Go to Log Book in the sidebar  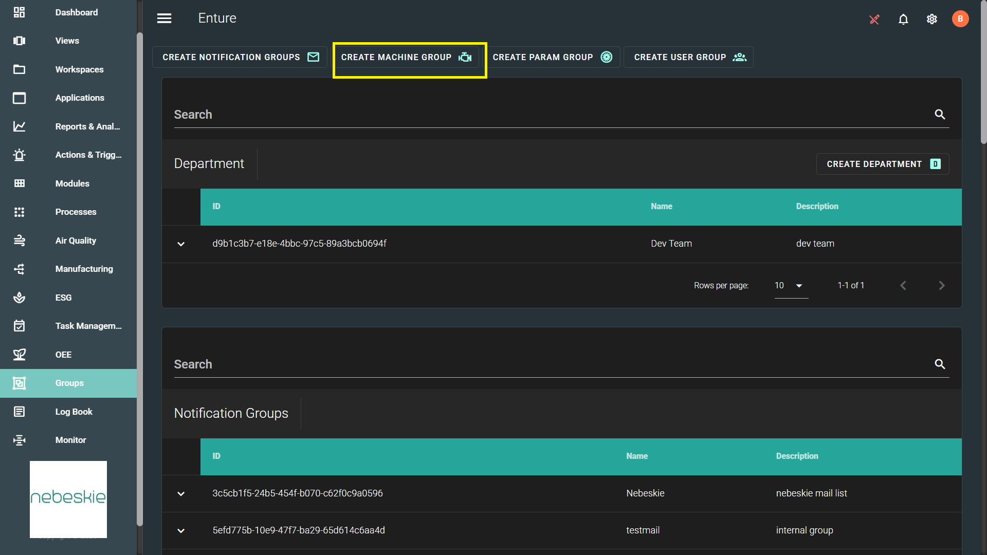(74, 412)
